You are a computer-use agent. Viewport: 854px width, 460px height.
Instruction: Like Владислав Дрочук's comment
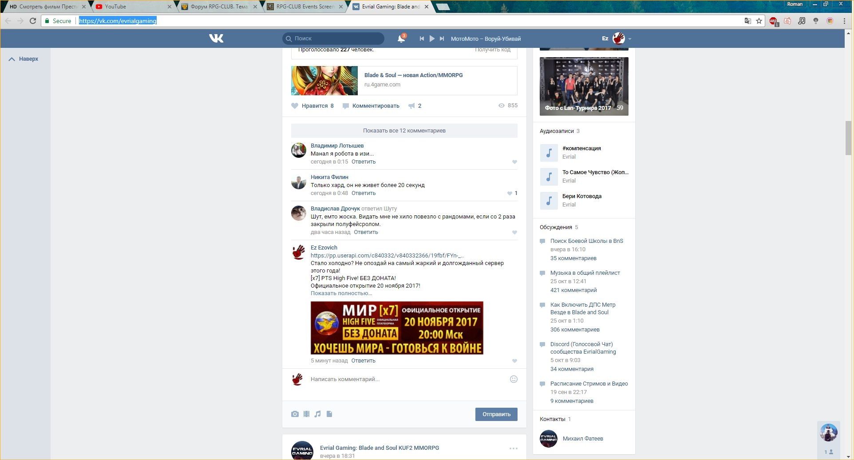pyautogui.click(x=514, y=233)
